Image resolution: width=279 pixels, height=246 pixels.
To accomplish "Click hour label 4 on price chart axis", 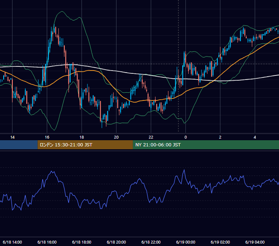I will pyautogui.click(x=255, y=137).
